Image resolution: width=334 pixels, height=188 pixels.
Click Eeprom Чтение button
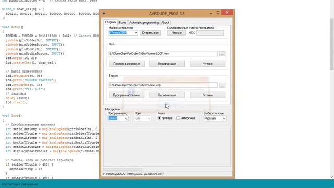208,95
